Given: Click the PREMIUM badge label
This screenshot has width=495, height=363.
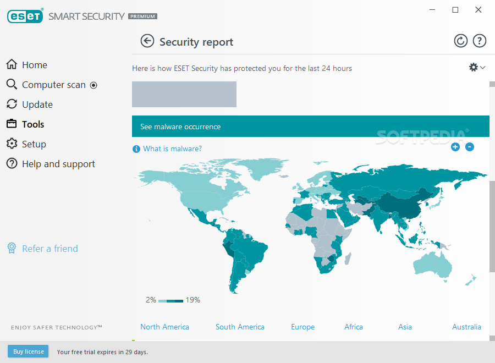Looking at the screenshot, I should tap(142, 16).
